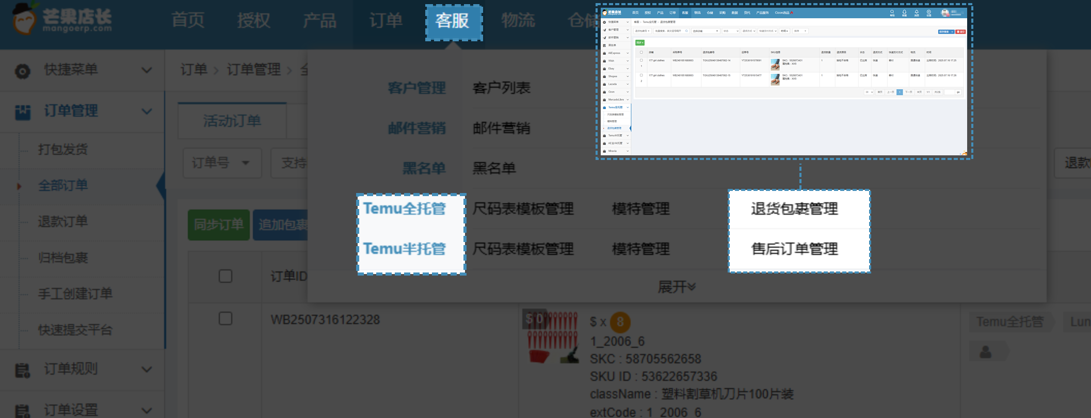Screen dimensions: 1091x418
Task: Open 快速提交平台 in sidebar
Action: pos(75,330)
